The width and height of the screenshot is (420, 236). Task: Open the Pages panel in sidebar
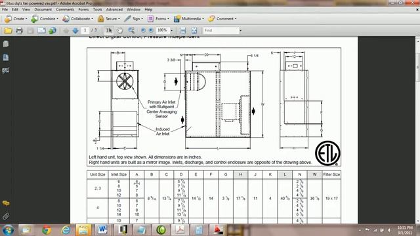tap(6, 44)
